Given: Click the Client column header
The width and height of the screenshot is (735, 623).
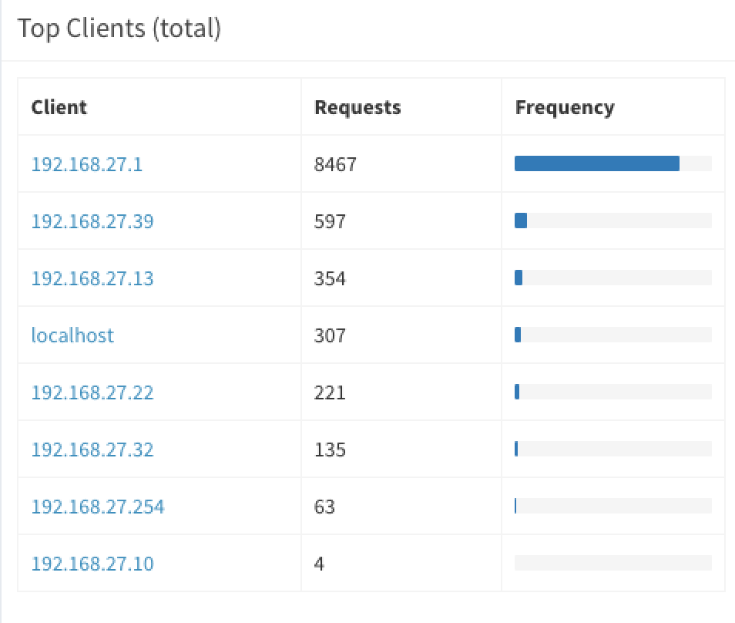Looking at the screenshot, I should [59, 107].
